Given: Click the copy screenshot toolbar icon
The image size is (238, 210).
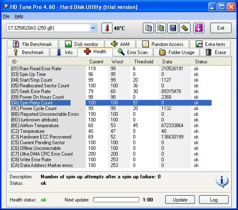Looking at the screenshot, I should 160,28.
